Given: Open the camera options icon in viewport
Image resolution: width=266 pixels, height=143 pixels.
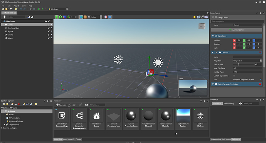Looking at the screenshot, I should pos(206,17).
